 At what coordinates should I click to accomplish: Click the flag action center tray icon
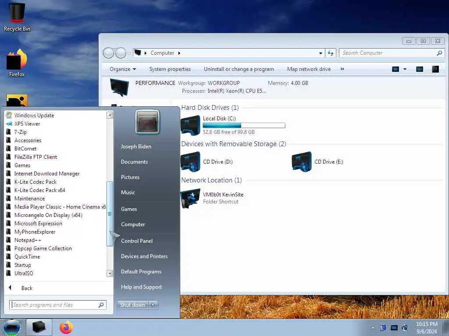click(x=383, y=328)
